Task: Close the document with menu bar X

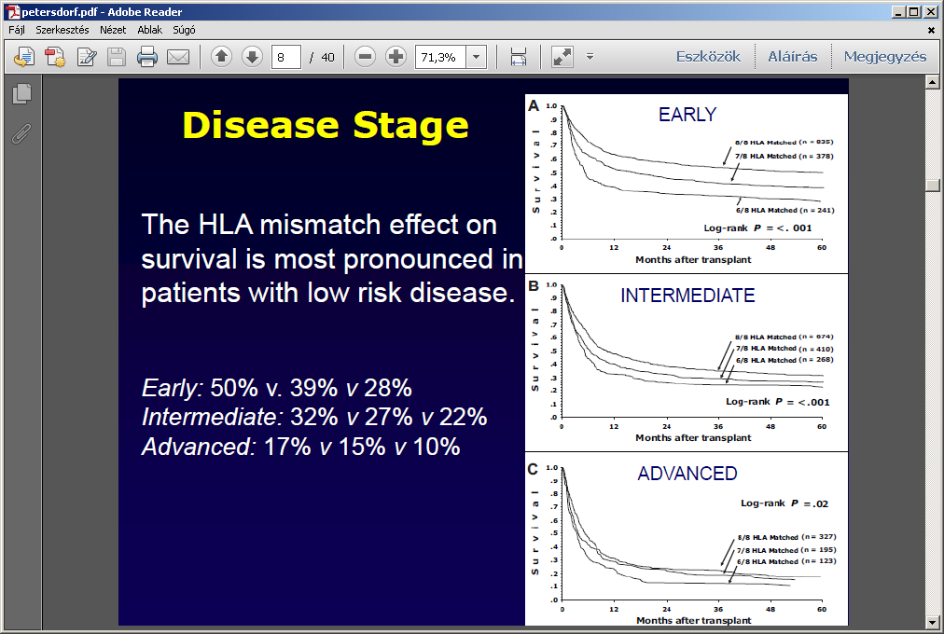Action: pos(931,30)
